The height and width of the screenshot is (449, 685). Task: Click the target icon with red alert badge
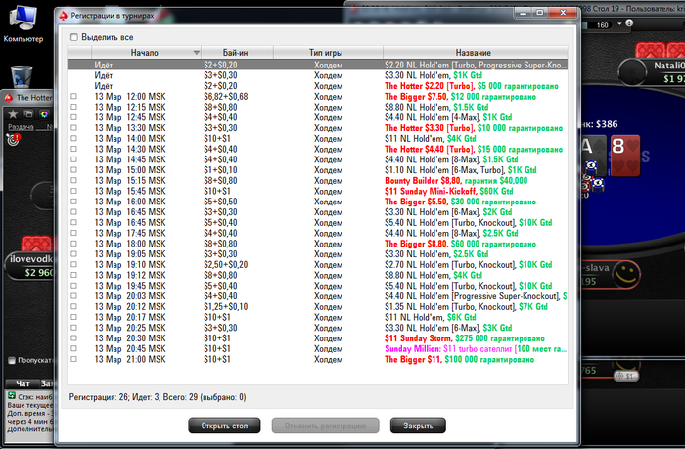click(x=14, y=139)
